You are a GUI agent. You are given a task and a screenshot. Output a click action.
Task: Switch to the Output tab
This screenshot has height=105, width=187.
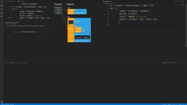(x=12, y=63)
